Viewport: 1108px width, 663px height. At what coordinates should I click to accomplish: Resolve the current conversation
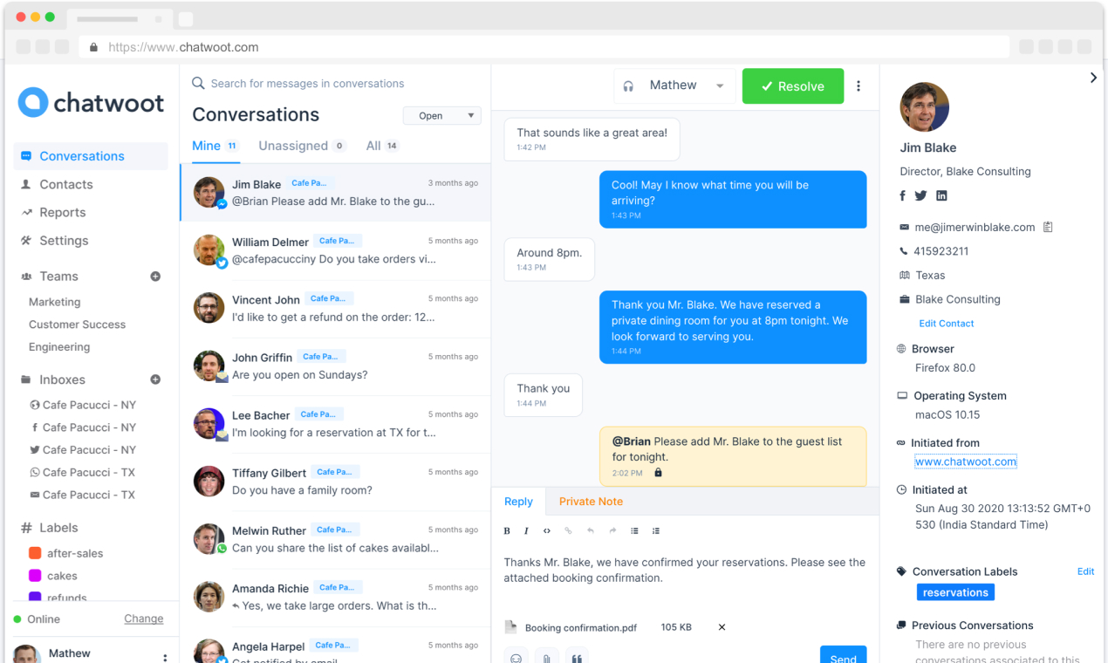(x=792, y=85)
